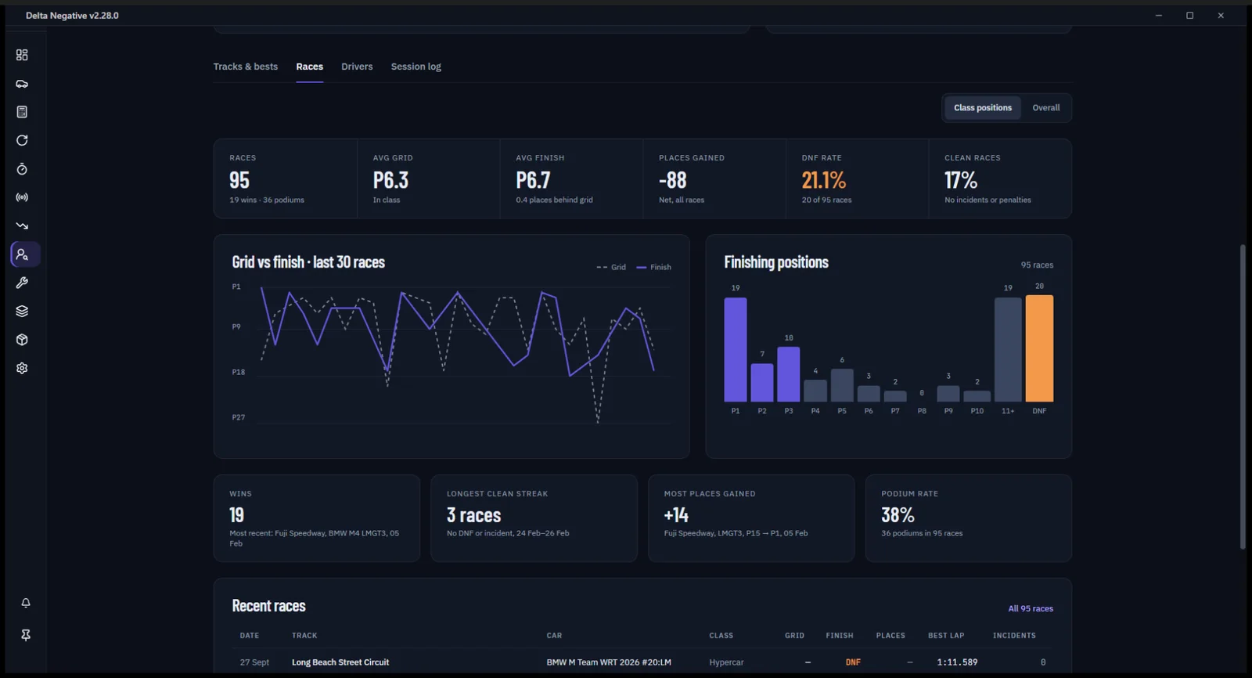The height and width of the screenshot is (678, 1252).
Task: Click the orange DNF bar in chart
Action: point(1039,348)
